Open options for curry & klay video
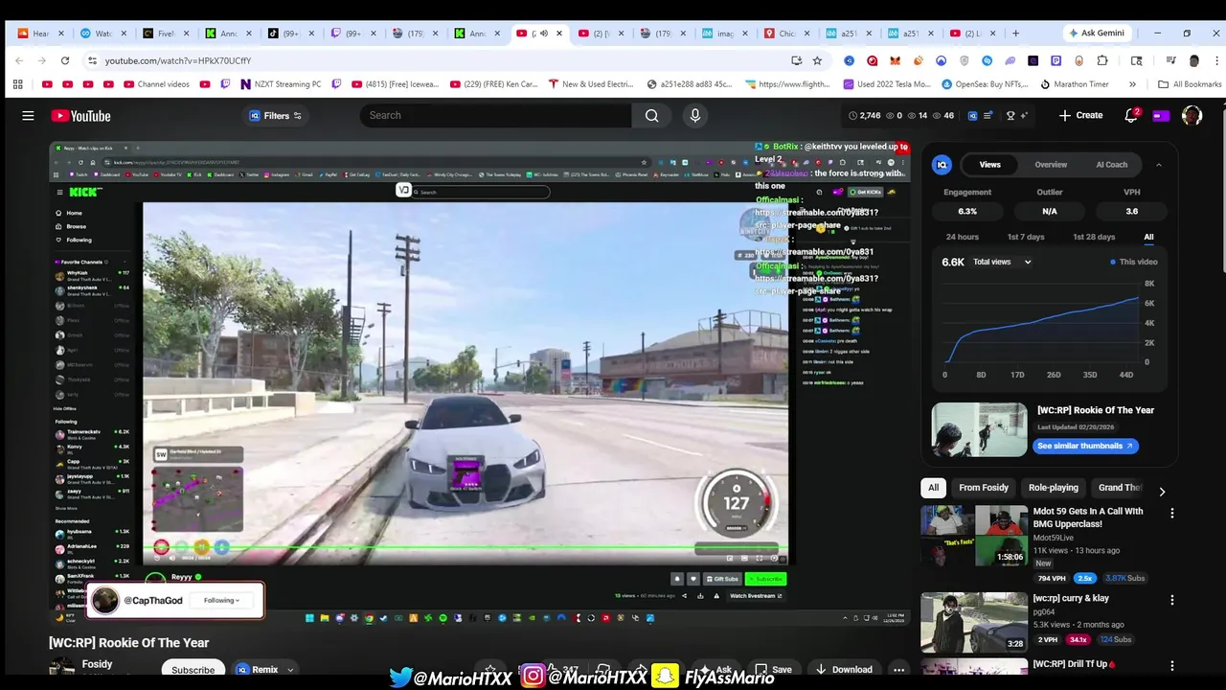The image size is (1226, 690). tap(1171, 600)
